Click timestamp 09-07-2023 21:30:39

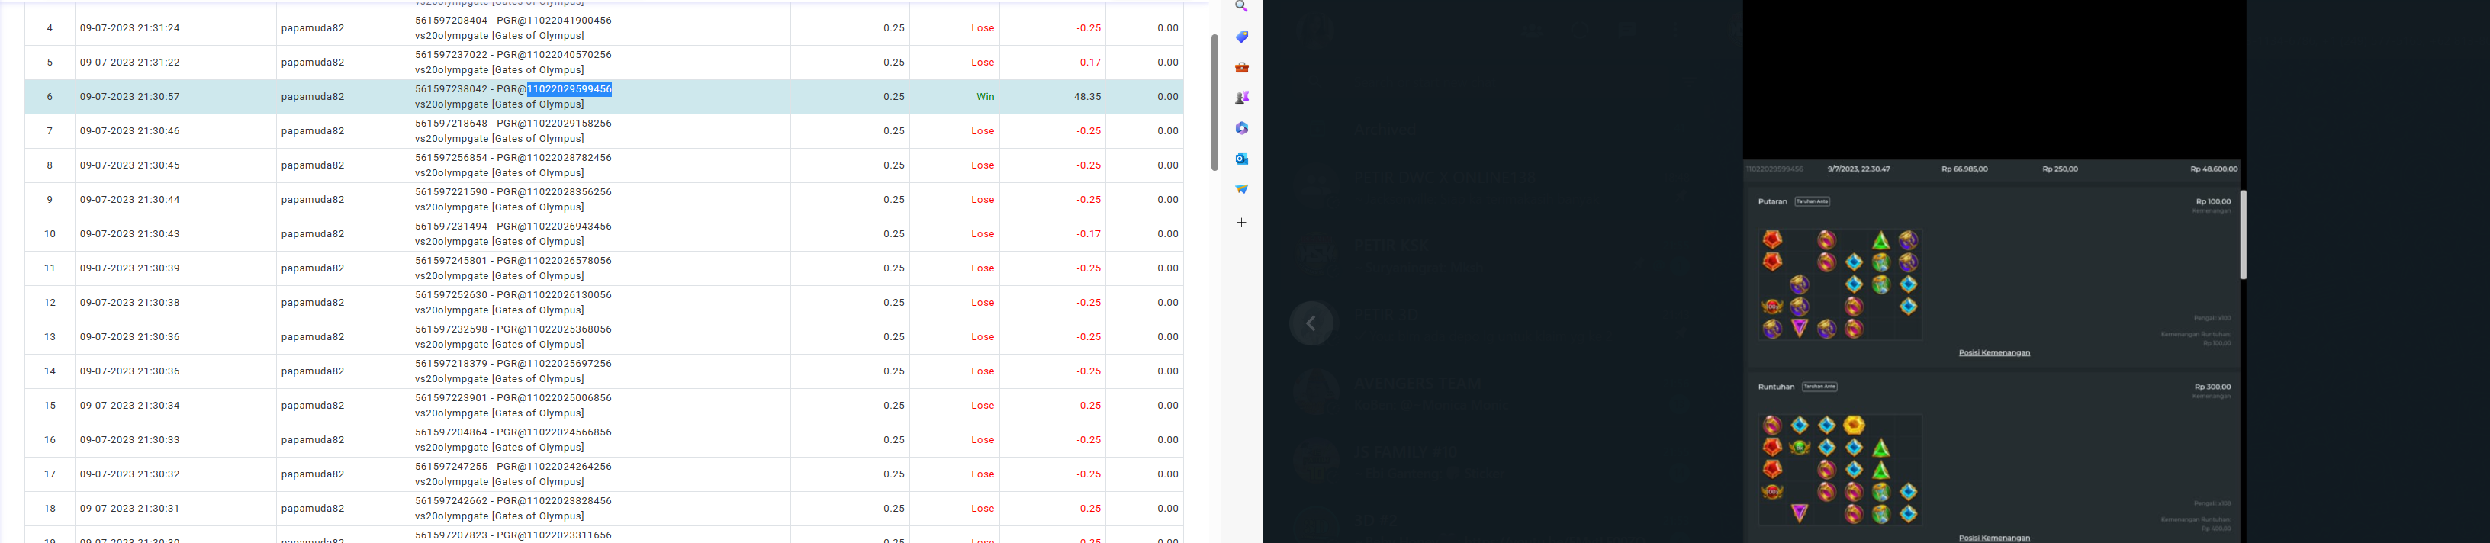tap(130, 268)
